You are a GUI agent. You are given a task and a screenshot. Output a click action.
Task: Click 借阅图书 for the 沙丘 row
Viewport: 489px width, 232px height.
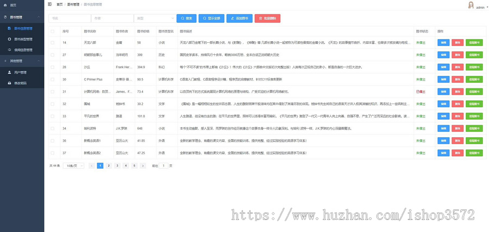tap(474, 67)
